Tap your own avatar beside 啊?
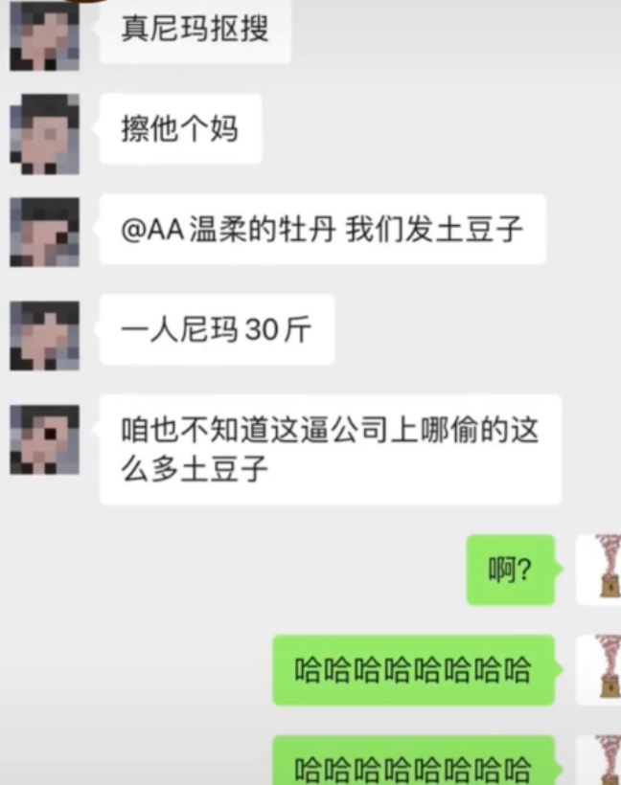 pyautogui.click(x=598, y=570)
